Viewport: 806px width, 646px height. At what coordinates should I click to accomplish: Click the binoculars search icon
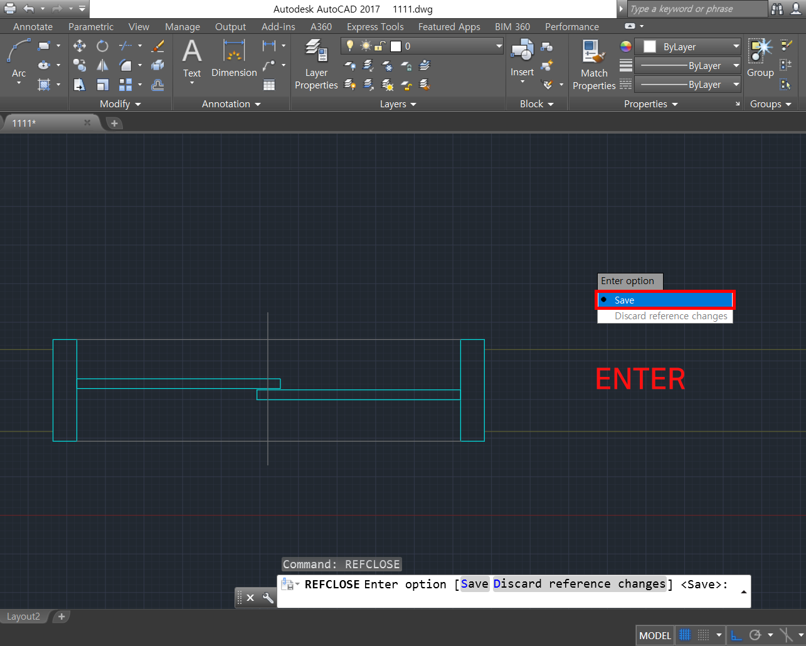(777, 9)
